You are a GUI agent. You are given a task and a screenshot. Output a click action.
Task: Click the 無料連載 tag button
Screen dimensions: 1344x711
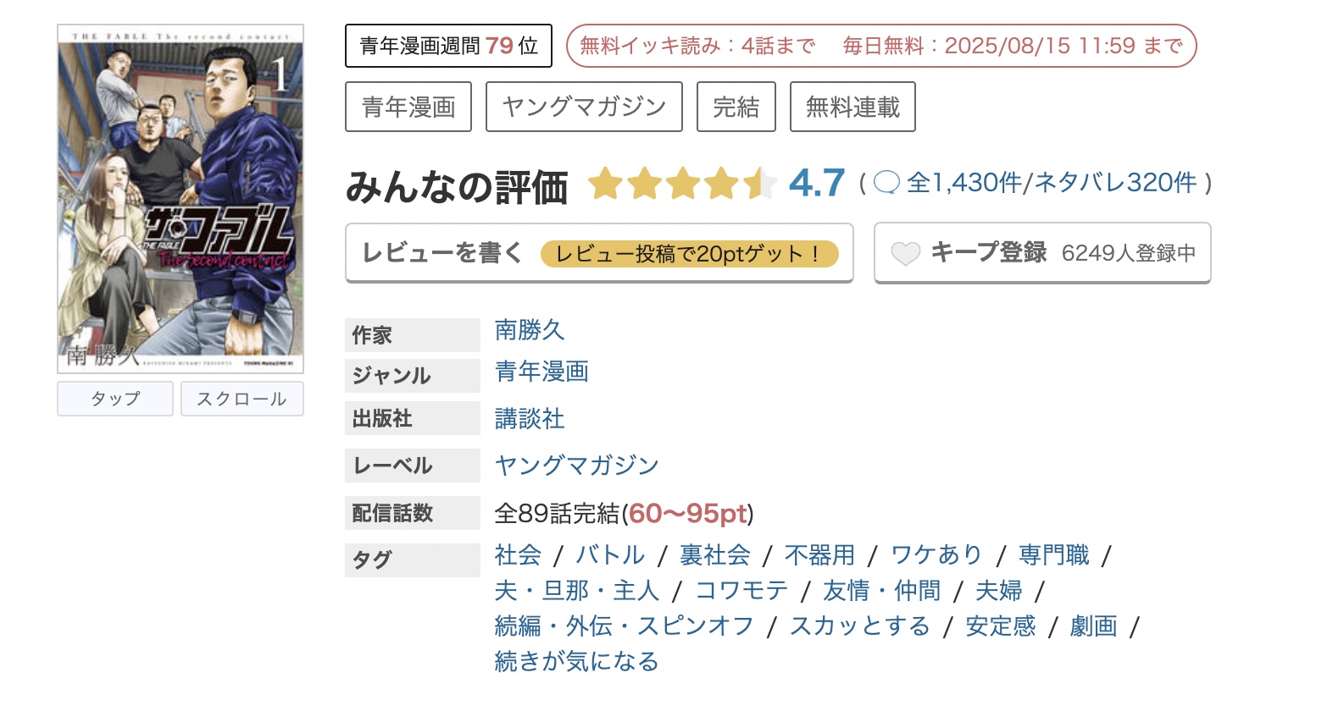tap(852, 107)
